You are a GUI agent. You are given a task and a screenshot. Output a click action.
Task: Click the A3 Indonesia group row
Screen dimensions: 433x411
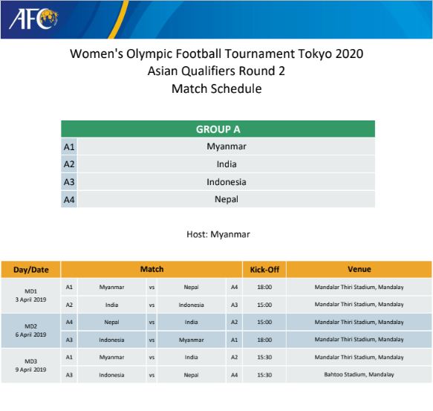click(x=218, y=182)
